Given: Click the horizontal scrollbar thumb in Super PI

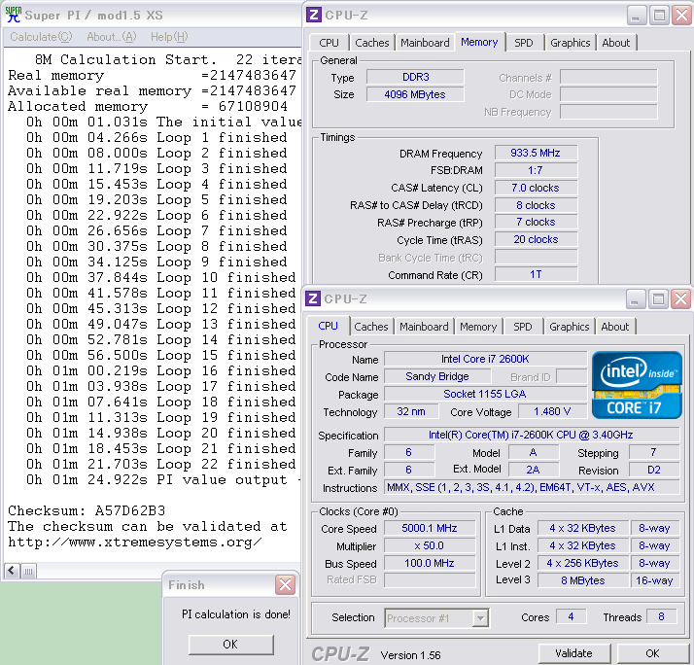Looking at the screenshot, I should pyautogui.click(x=28, y=571).
